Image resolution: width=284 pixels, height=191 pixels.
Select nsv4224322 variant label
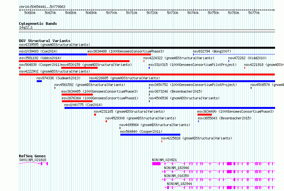[179, 58]
